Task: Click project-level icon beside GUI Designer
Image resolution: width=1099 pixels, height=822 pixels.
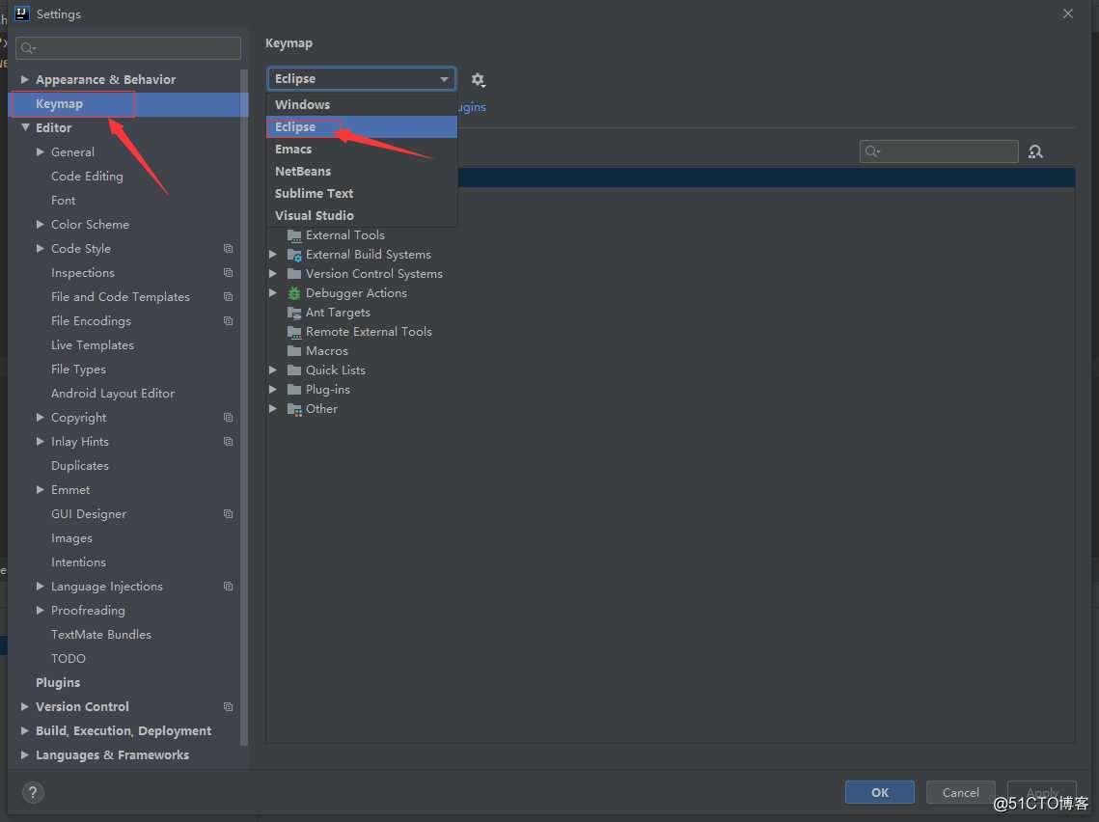Action: 228,514
